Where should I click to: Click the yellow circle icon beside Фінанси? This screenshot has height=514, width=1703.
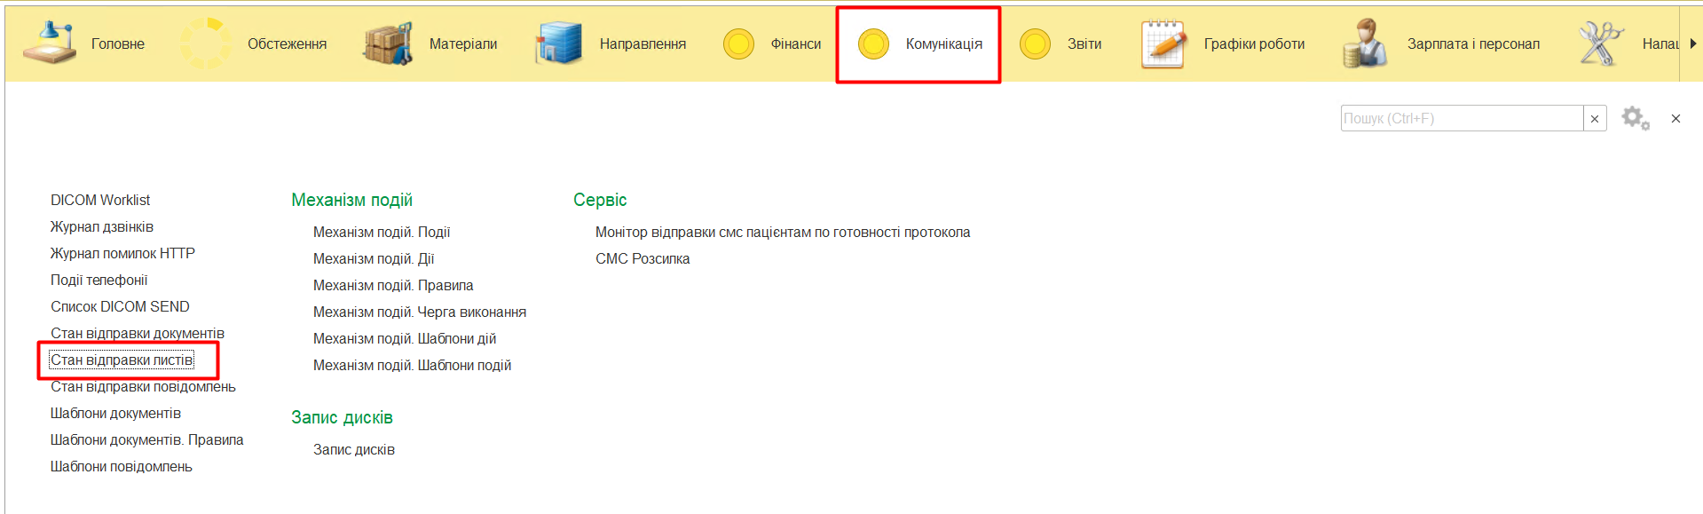click(738, 43)
